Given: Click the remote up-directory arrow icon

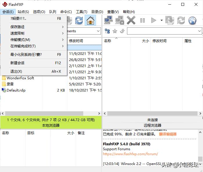Looking at the screenshot, I should pos(122,31).
